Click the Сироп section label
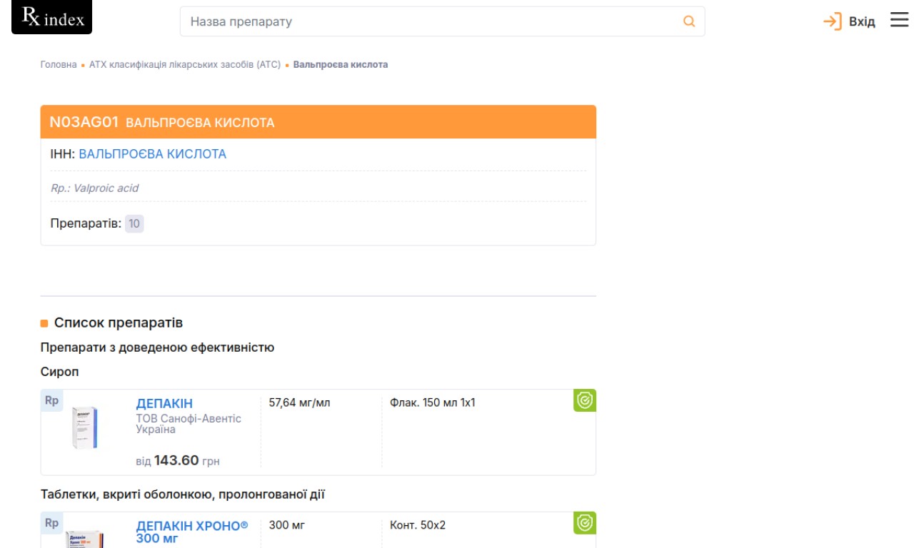This screenshot has width=914, height=548. 60,372
